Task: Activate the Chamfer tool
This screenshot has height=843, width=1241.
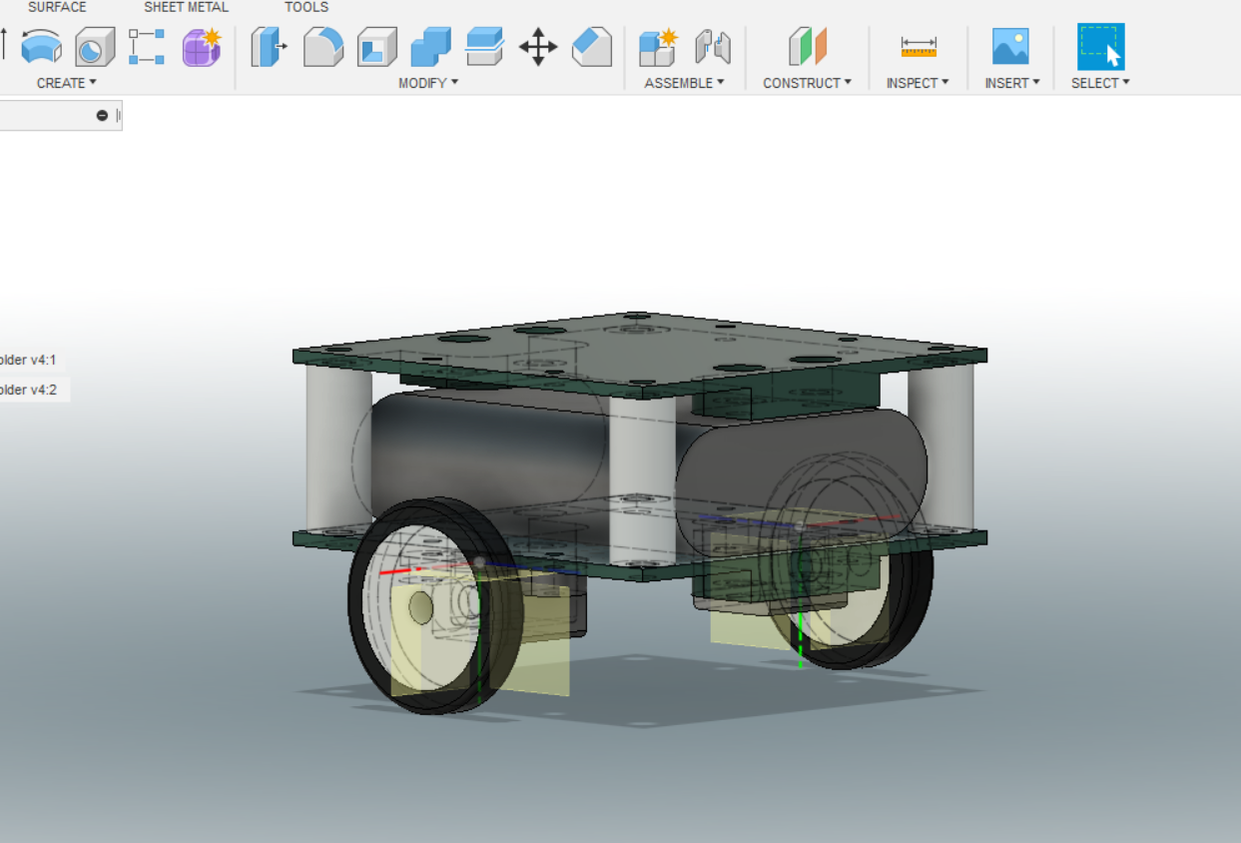Action: point(592,47)
